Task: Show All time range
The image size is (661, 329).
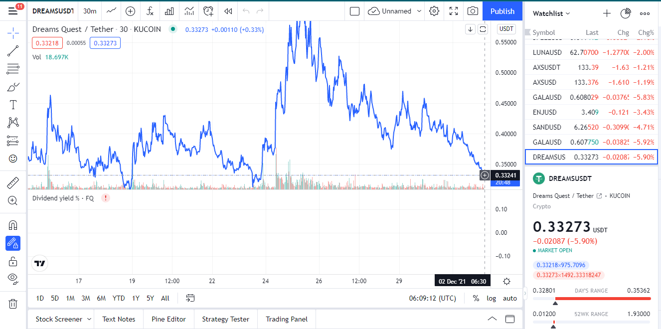Action: (165, 298)
